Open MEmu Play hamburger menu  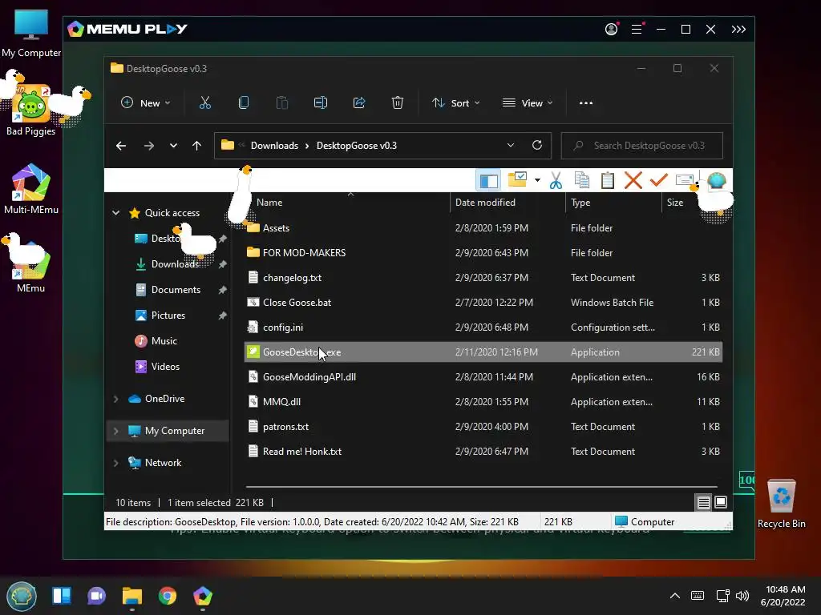coord(637,29)
